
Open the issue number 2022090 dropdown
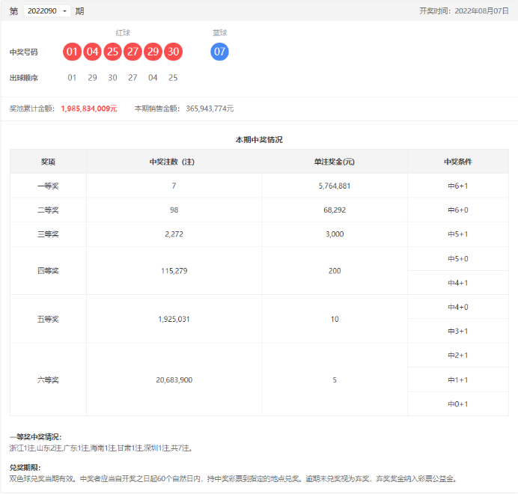click(x=46, y=11)
